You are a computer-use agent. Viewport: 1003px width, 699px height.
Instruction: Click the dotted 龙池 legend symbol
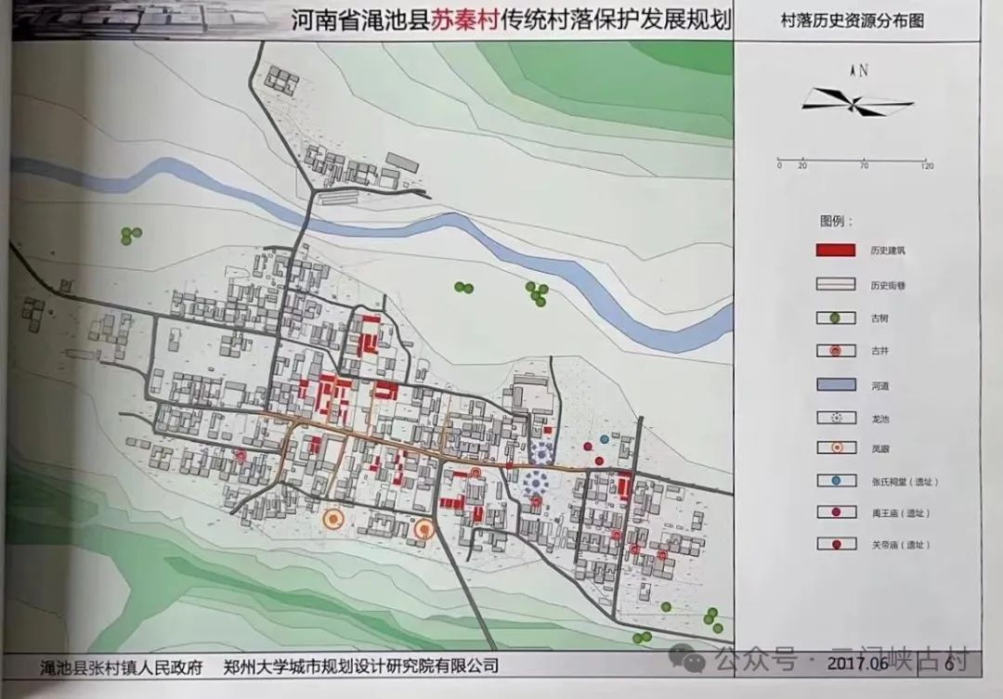[836, 418]
